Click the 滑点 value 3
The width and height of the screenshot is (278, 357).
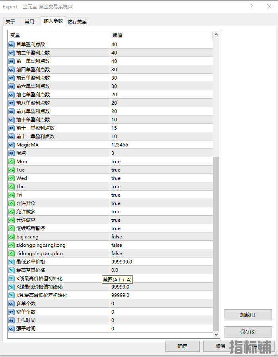click(x=113, y=153)
